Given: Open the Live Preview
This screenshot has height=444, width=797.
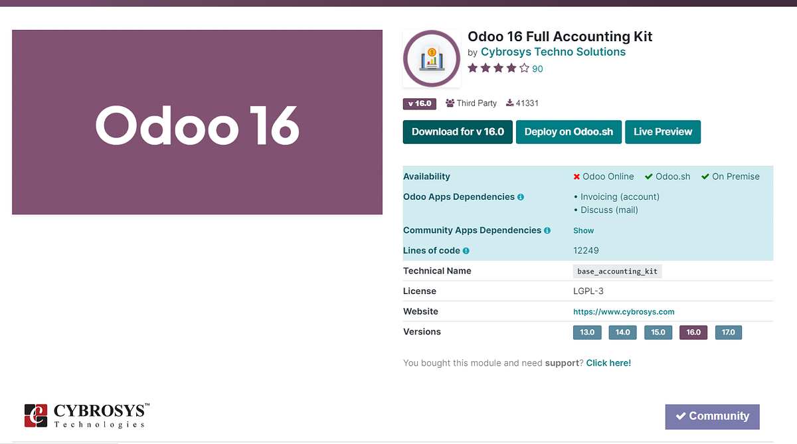Looking at the screenshot, I should pyautogui.click(x=662, y=132).
